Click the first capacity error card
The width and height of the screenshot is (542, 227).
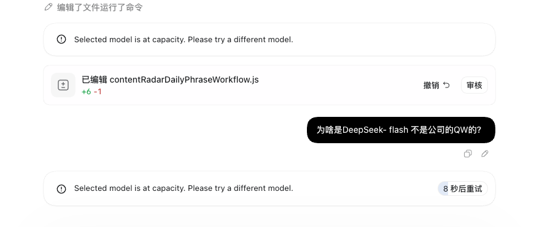tap(269, 40)
